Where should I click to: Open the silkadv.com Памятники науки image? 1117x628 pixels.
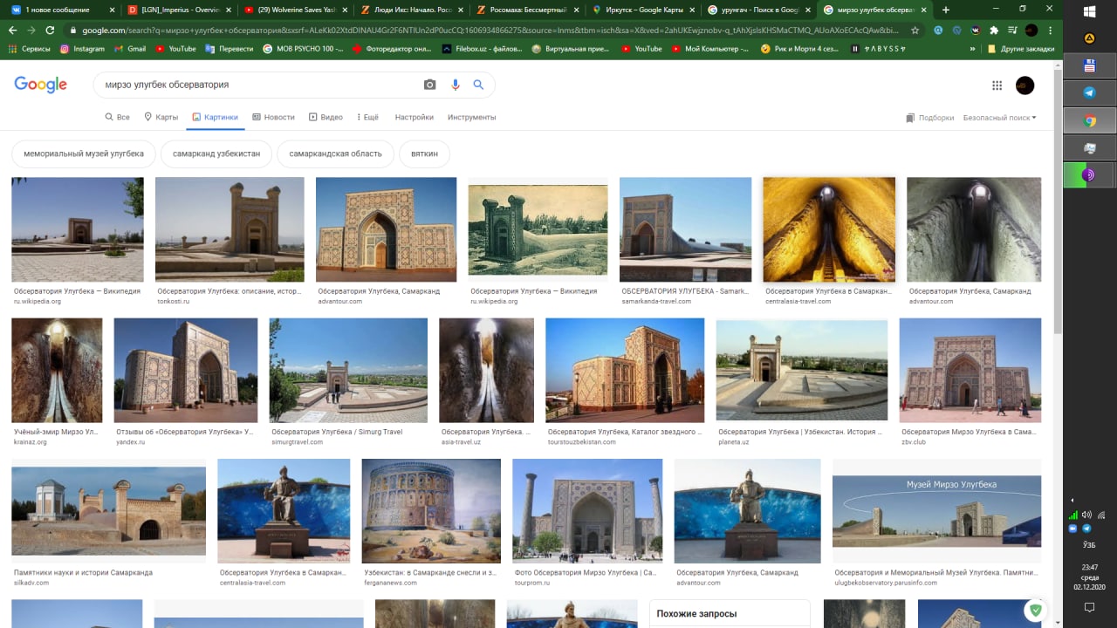pos(108,511)
